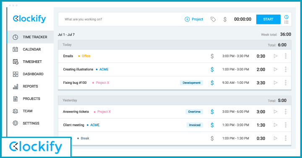Toggle billable for Break entry
The width and height of the screenshot is (302, 158).
[x=212, y=138]
